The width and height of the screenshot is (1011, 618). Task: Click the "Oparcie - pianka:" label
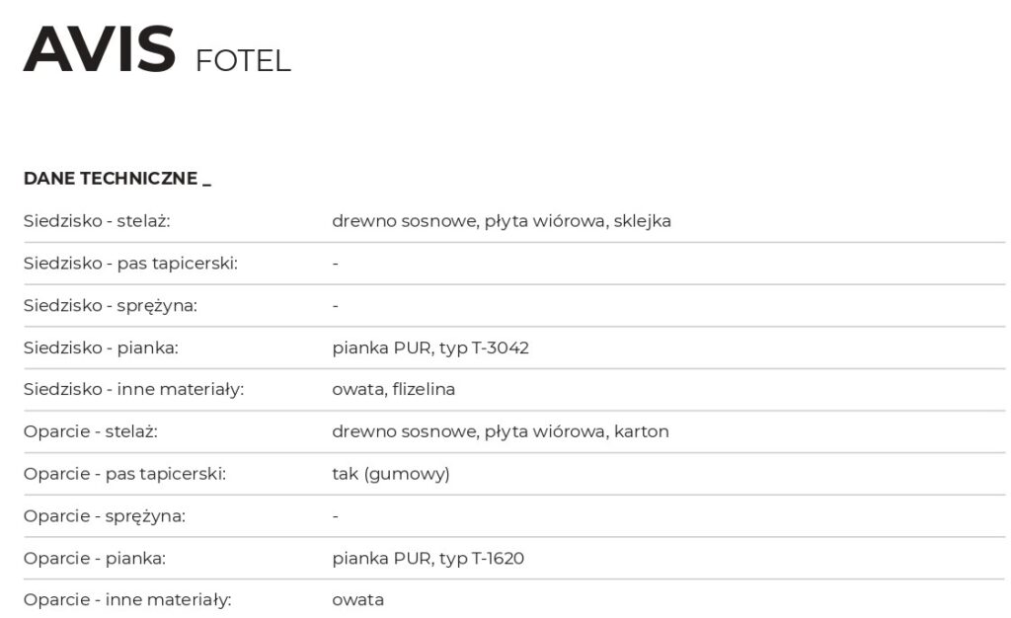(x=95, y=559)
